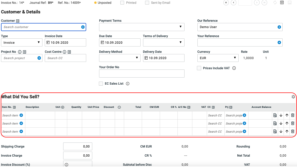Tick the EC Sales List checkbox
This screenshot has width=297, height=168.
[101, 84]
